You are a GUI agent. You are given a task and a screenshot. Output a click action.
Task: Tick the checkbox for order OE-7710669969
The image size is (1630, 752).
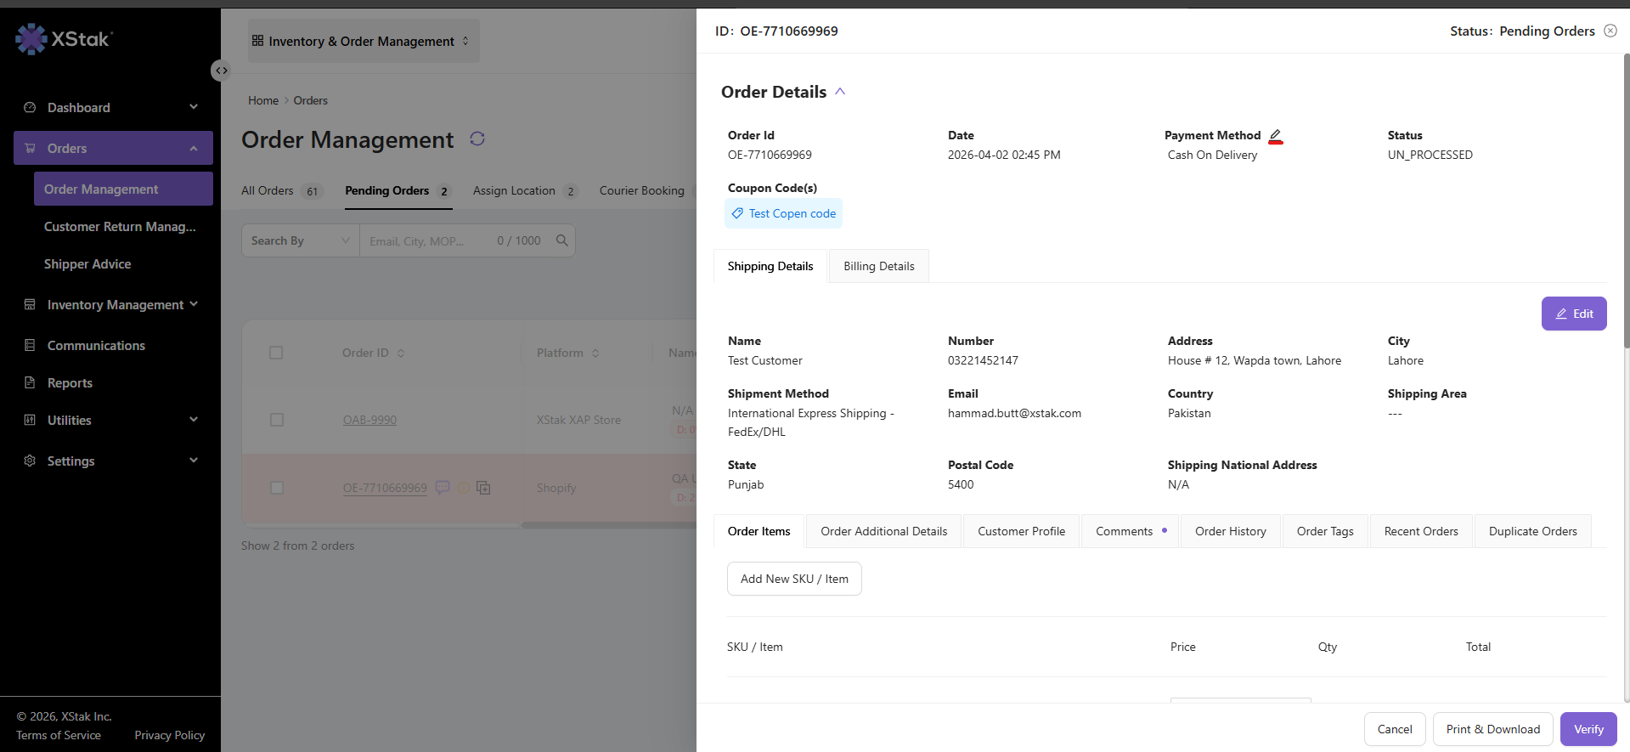[x=276, y=488]
